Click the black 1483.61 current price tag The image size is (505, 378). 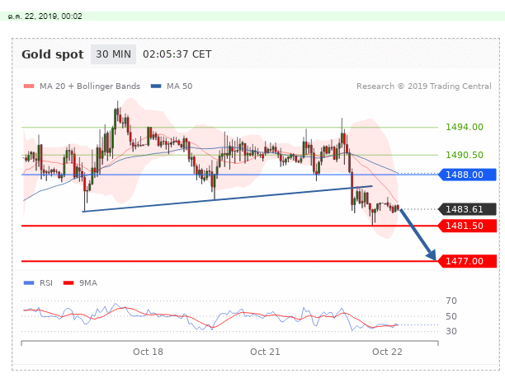467,209
